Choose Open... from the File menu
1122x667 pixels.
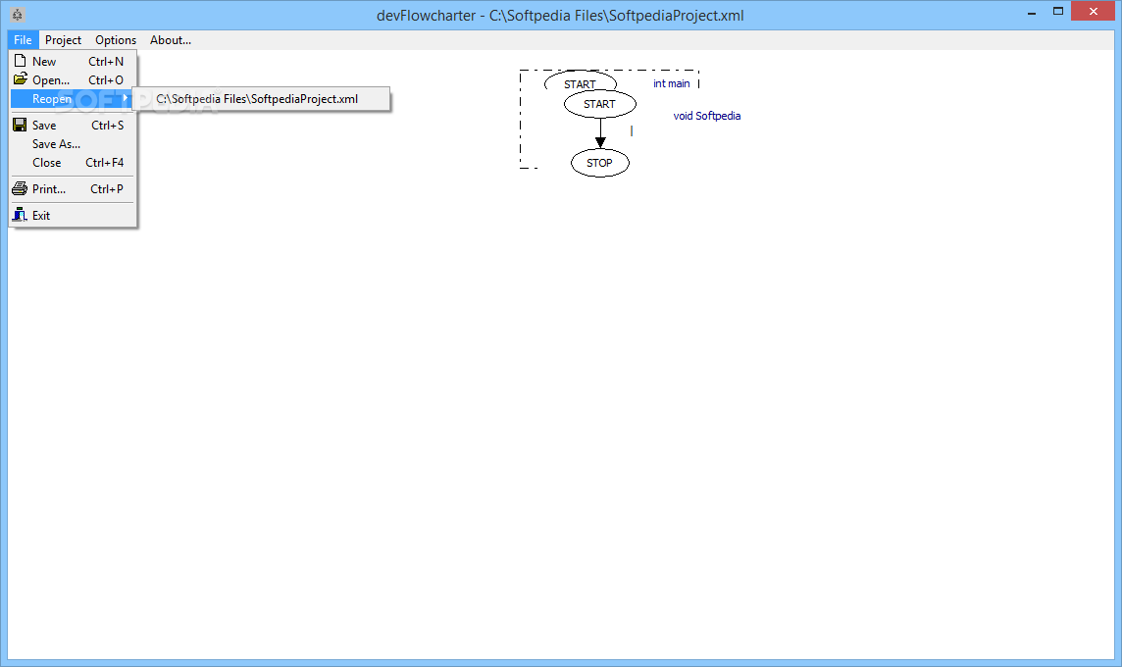click(x=73, y=80)
